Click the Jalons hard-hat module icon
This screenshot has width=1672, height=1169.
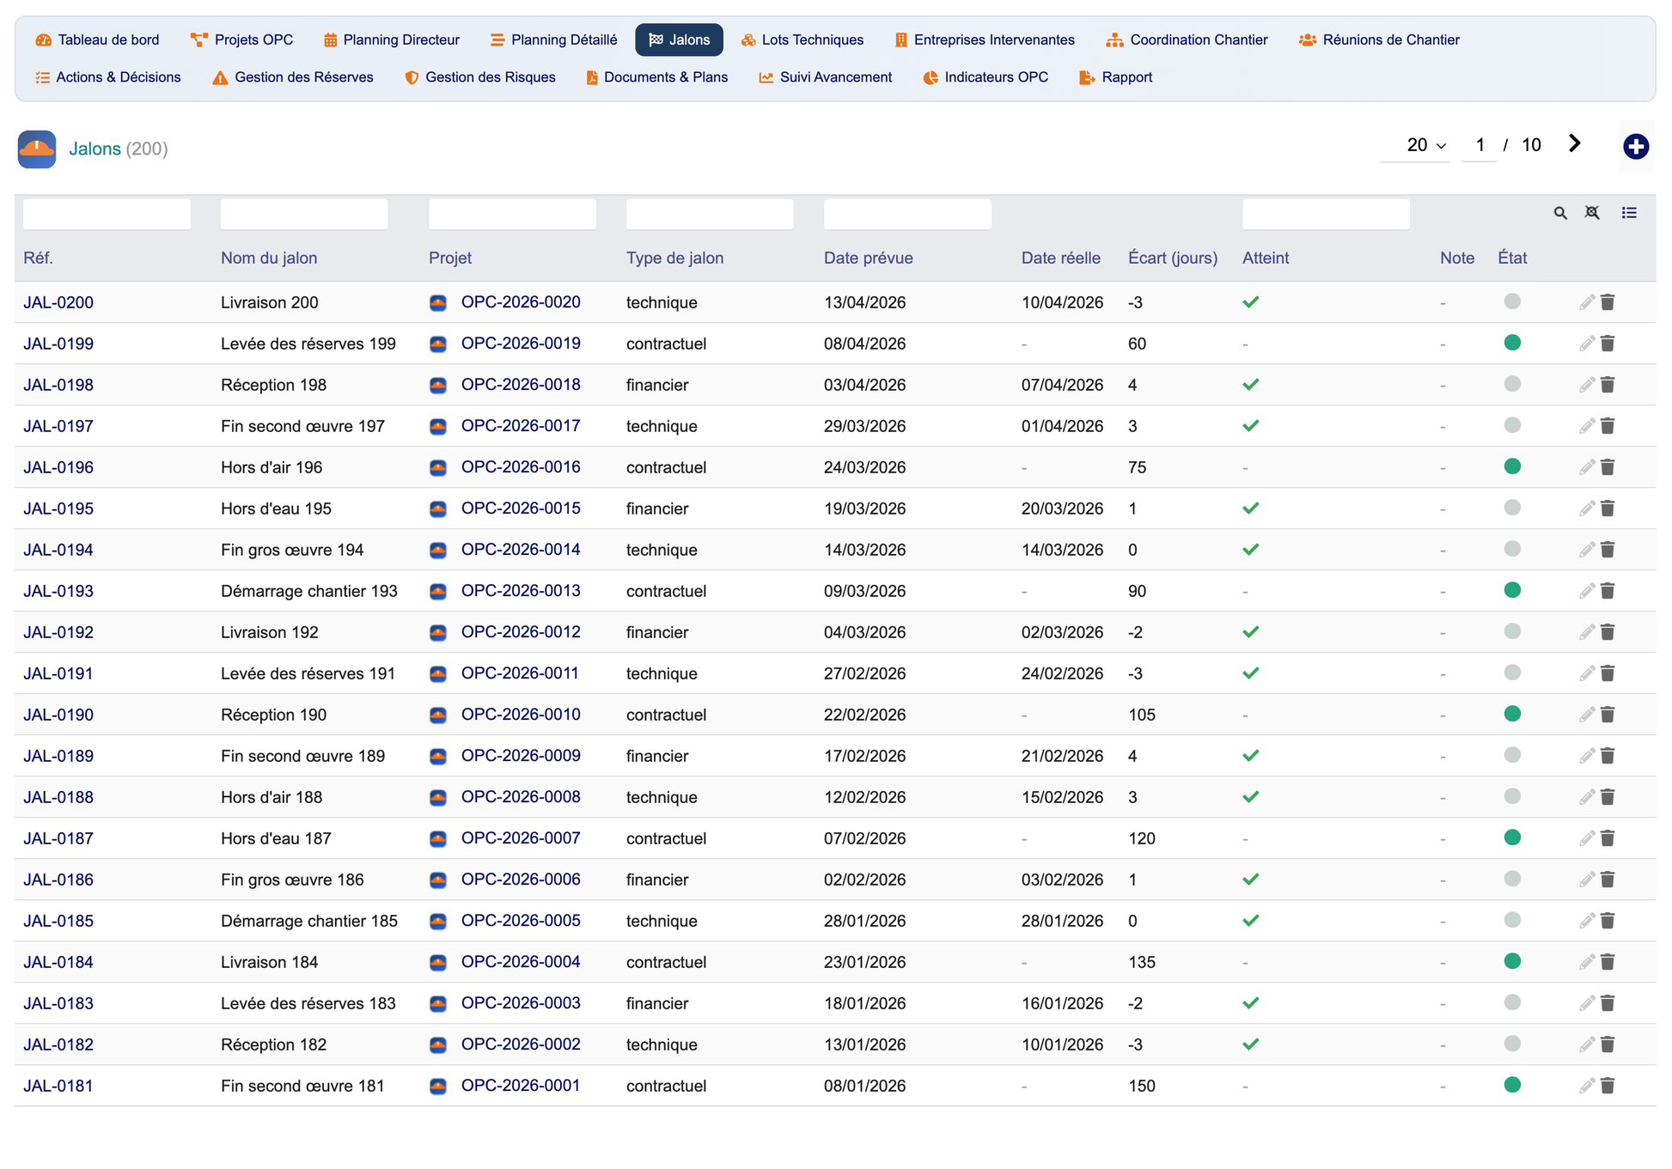[37, 149]
